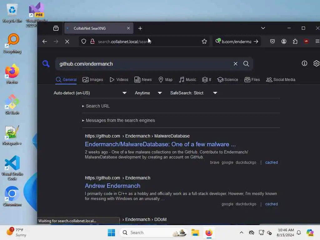Switch to the Files search tab

tap(252, 80)
